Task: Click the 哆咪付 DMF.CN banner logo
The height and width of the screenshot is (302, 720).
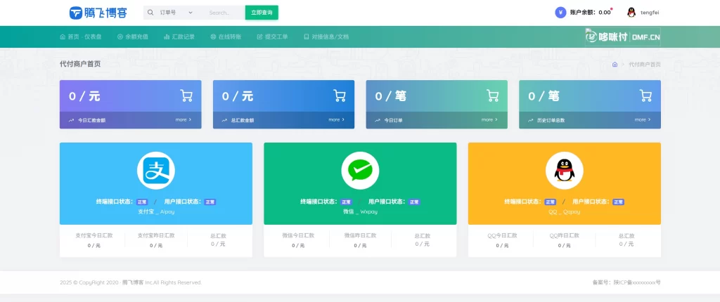Action: [622, 37]
